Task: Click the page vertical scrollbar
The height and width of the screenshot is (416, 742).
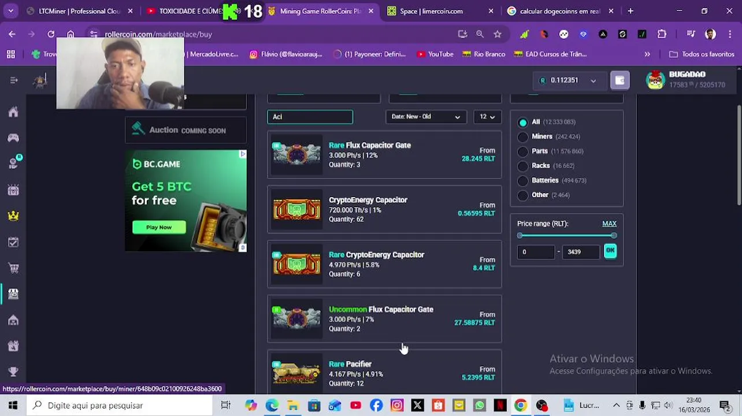Action: coord(739,156)
